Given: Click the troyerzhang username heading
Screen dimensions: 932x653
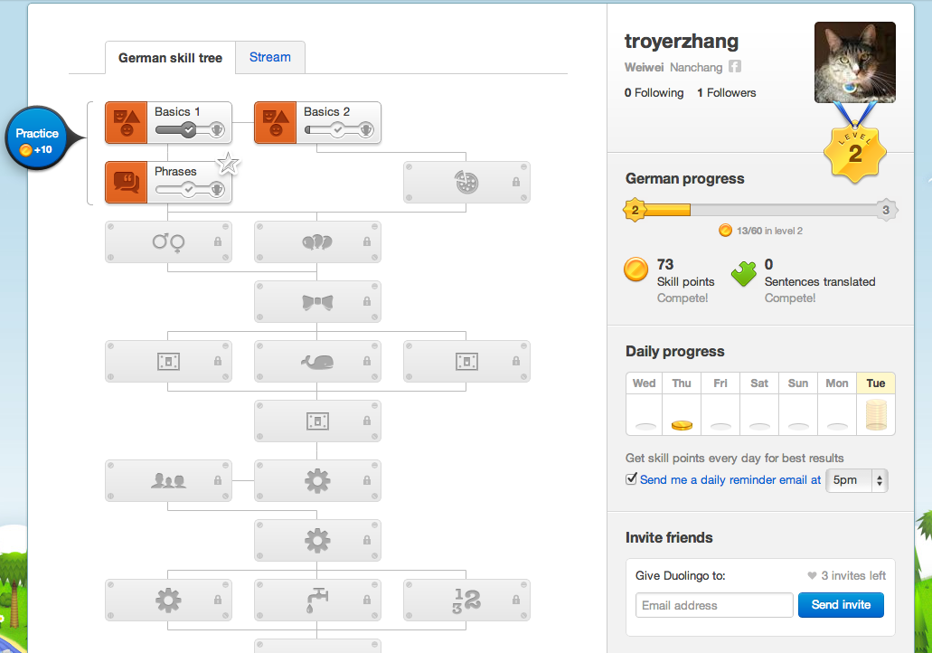Looking at the screenshot, I should click(x=682, y=41).
